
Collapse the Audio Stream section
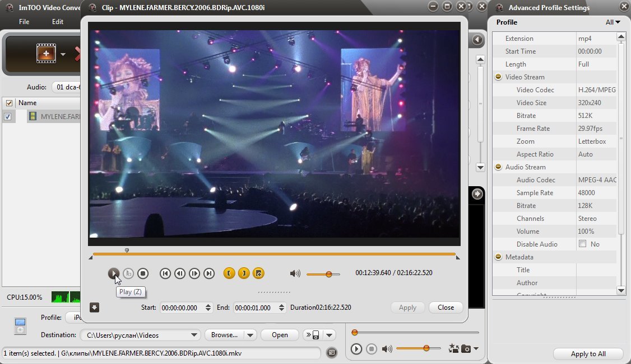(498, 167)
